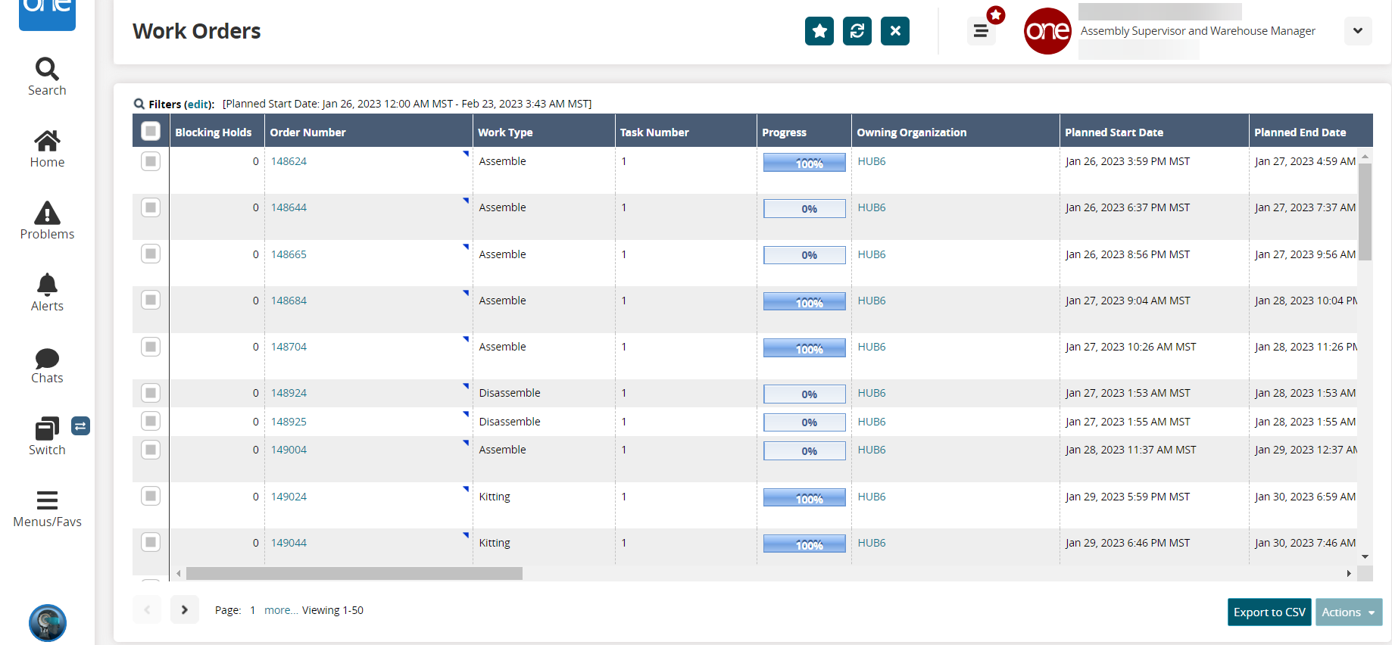Open the Actions dropdown button
Viewport: 1392px width, 645px height.
click(1348, 612)
